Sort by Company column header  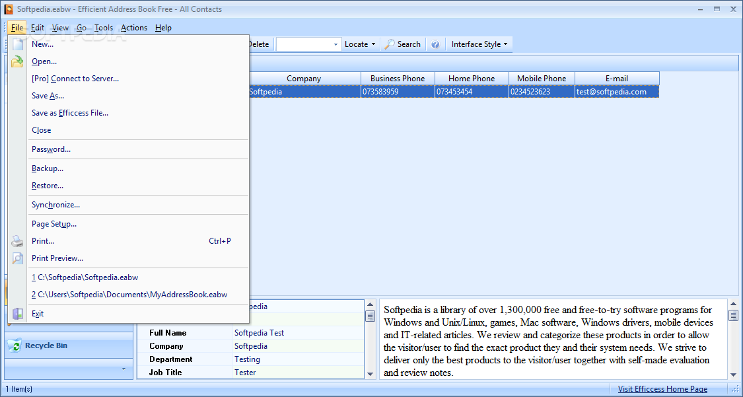pyautogui.click(x=304, y=78)
